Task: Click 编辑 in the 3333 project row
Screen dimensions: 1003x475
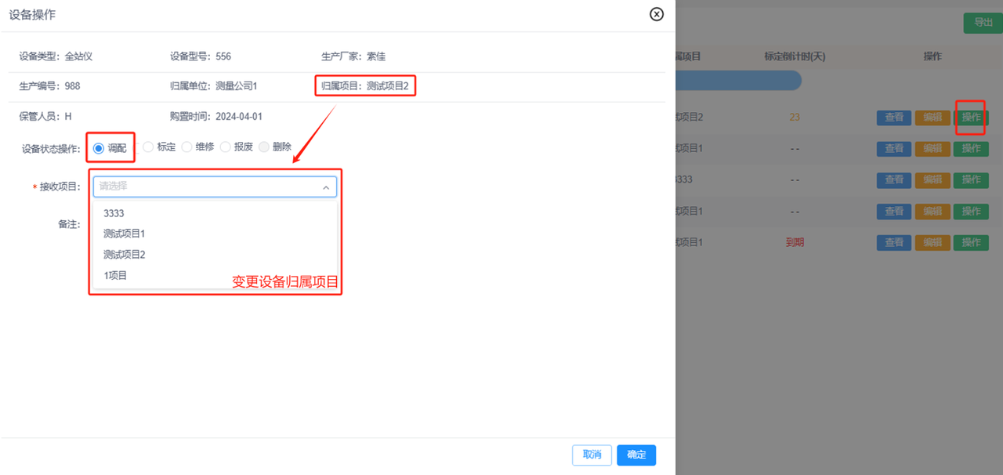Action: [x=932, y=179]
